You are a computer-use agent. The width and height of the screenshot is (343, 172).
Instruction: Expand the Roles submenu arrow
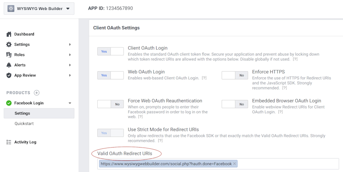pyautogui.click(x=70, y=55)
